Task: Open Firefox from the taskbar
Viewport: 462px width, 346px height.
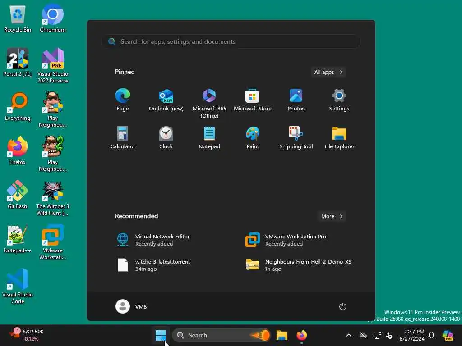Action: pos(302,335)
